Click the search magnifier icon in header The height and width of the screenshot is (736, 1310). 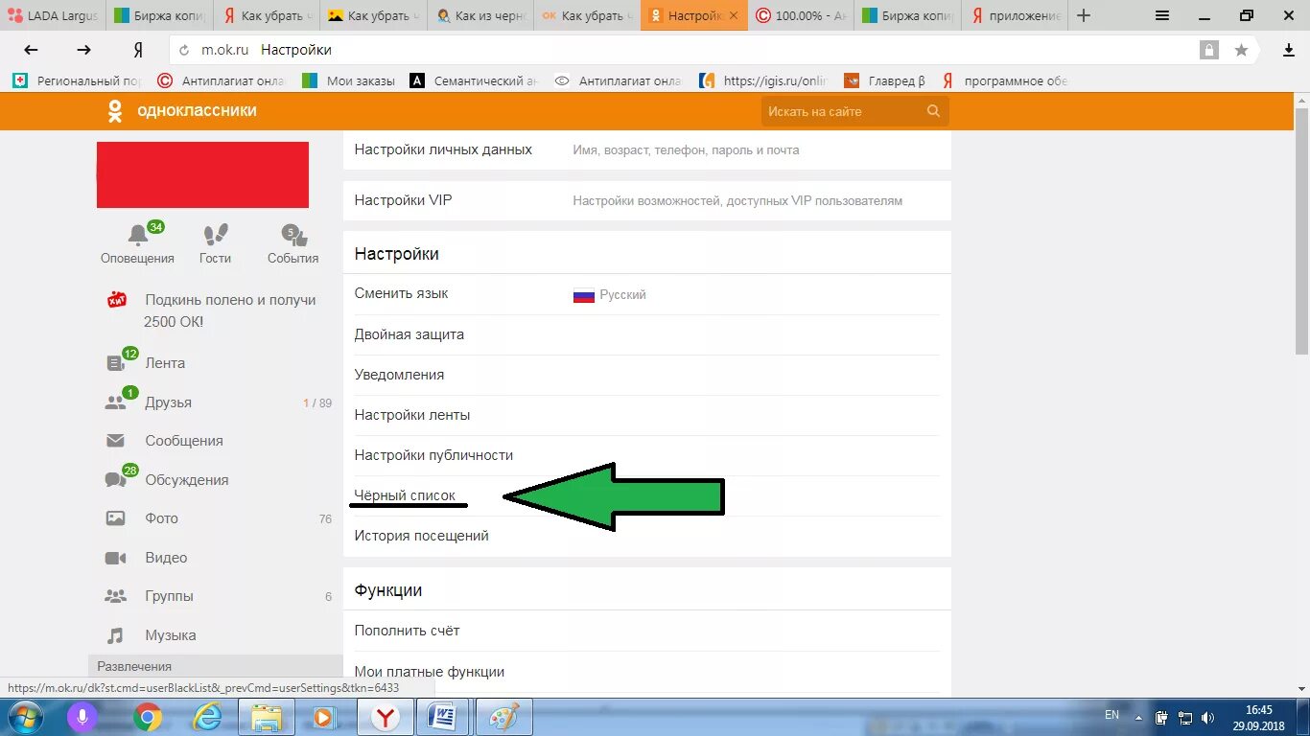tap(933, 111)
